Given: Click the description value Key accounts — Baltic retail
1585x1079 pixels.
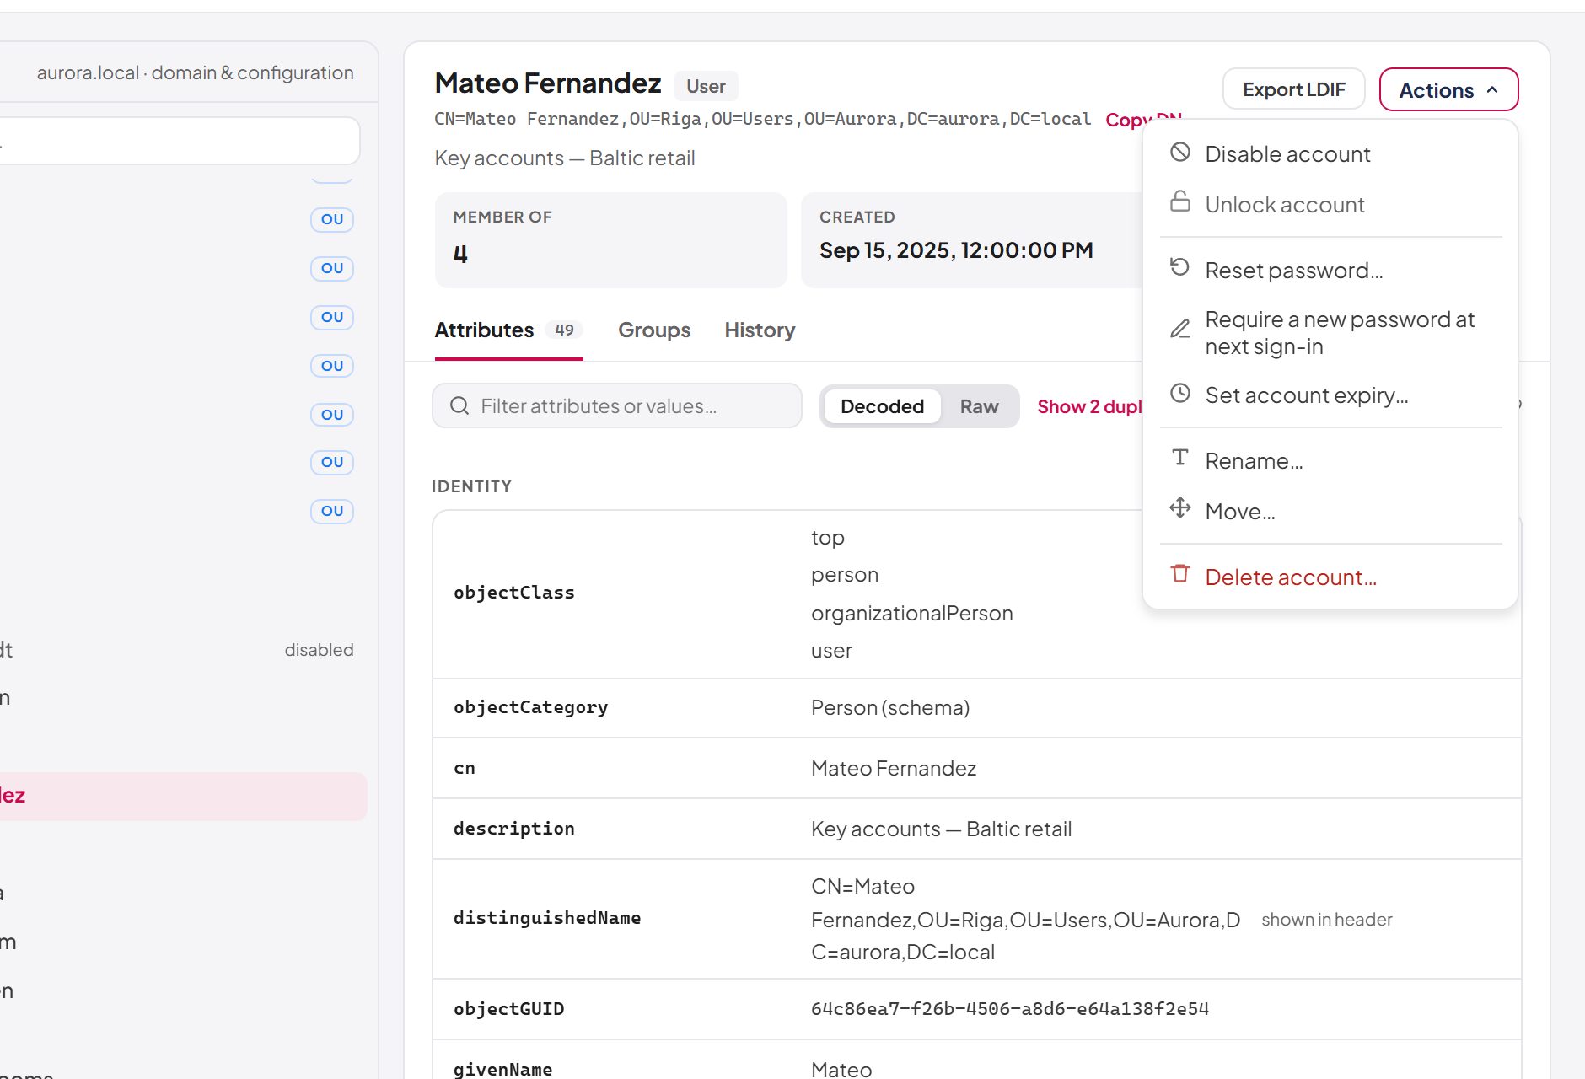Looking at the screenshot, I should coord(941,829).
